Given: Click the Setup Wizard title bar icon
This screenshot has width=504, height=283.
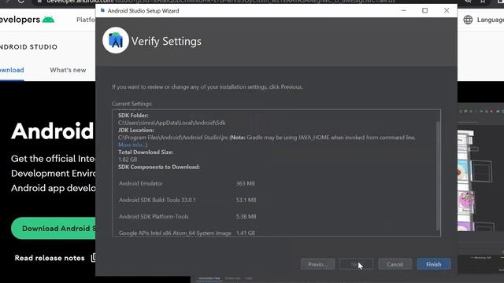Looking at the screenshot, I should 102,10.
